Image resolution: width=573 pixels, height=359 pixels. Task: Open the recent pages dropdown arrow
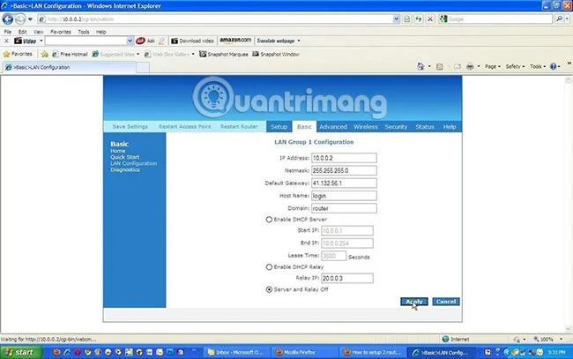30,19
